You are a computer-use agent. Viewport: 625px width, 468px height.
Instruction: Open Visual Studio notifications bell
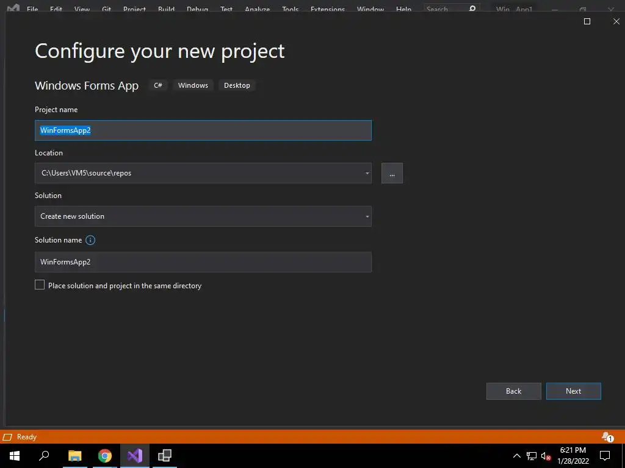coord(607,437)
